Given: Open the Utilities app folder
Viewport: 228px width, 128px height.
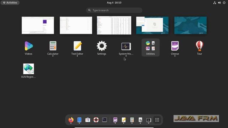Looking at the screenshot, I should pos(150,48).
